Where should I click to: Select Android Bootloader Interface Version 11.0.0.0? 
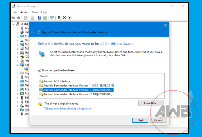click(77, 86)
